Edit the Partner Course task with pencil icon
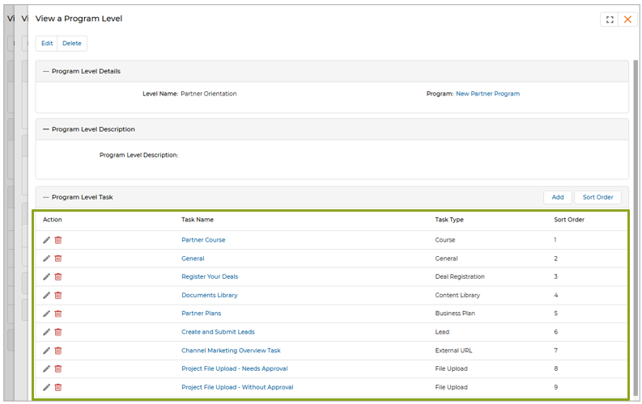 coord(46,240)
